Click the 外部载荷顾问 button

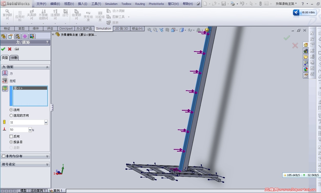[x=43, y=15]
